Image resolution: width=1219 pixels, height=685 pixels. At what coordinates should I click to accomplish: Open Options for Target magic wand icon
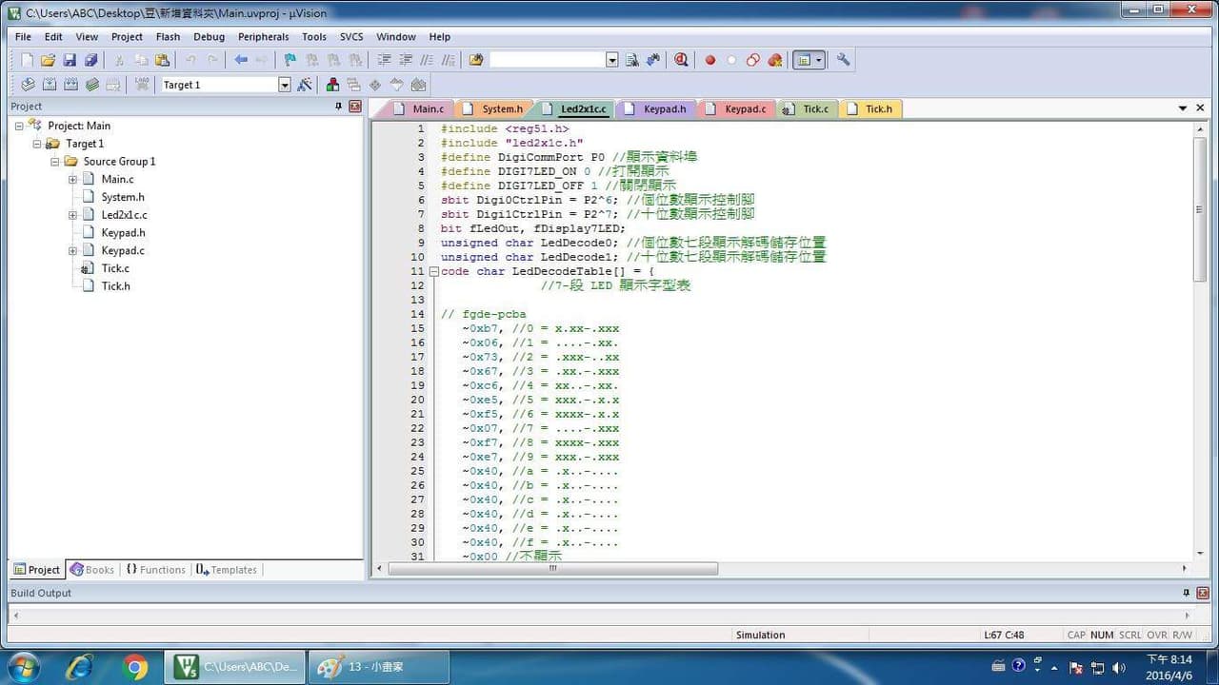305,85
